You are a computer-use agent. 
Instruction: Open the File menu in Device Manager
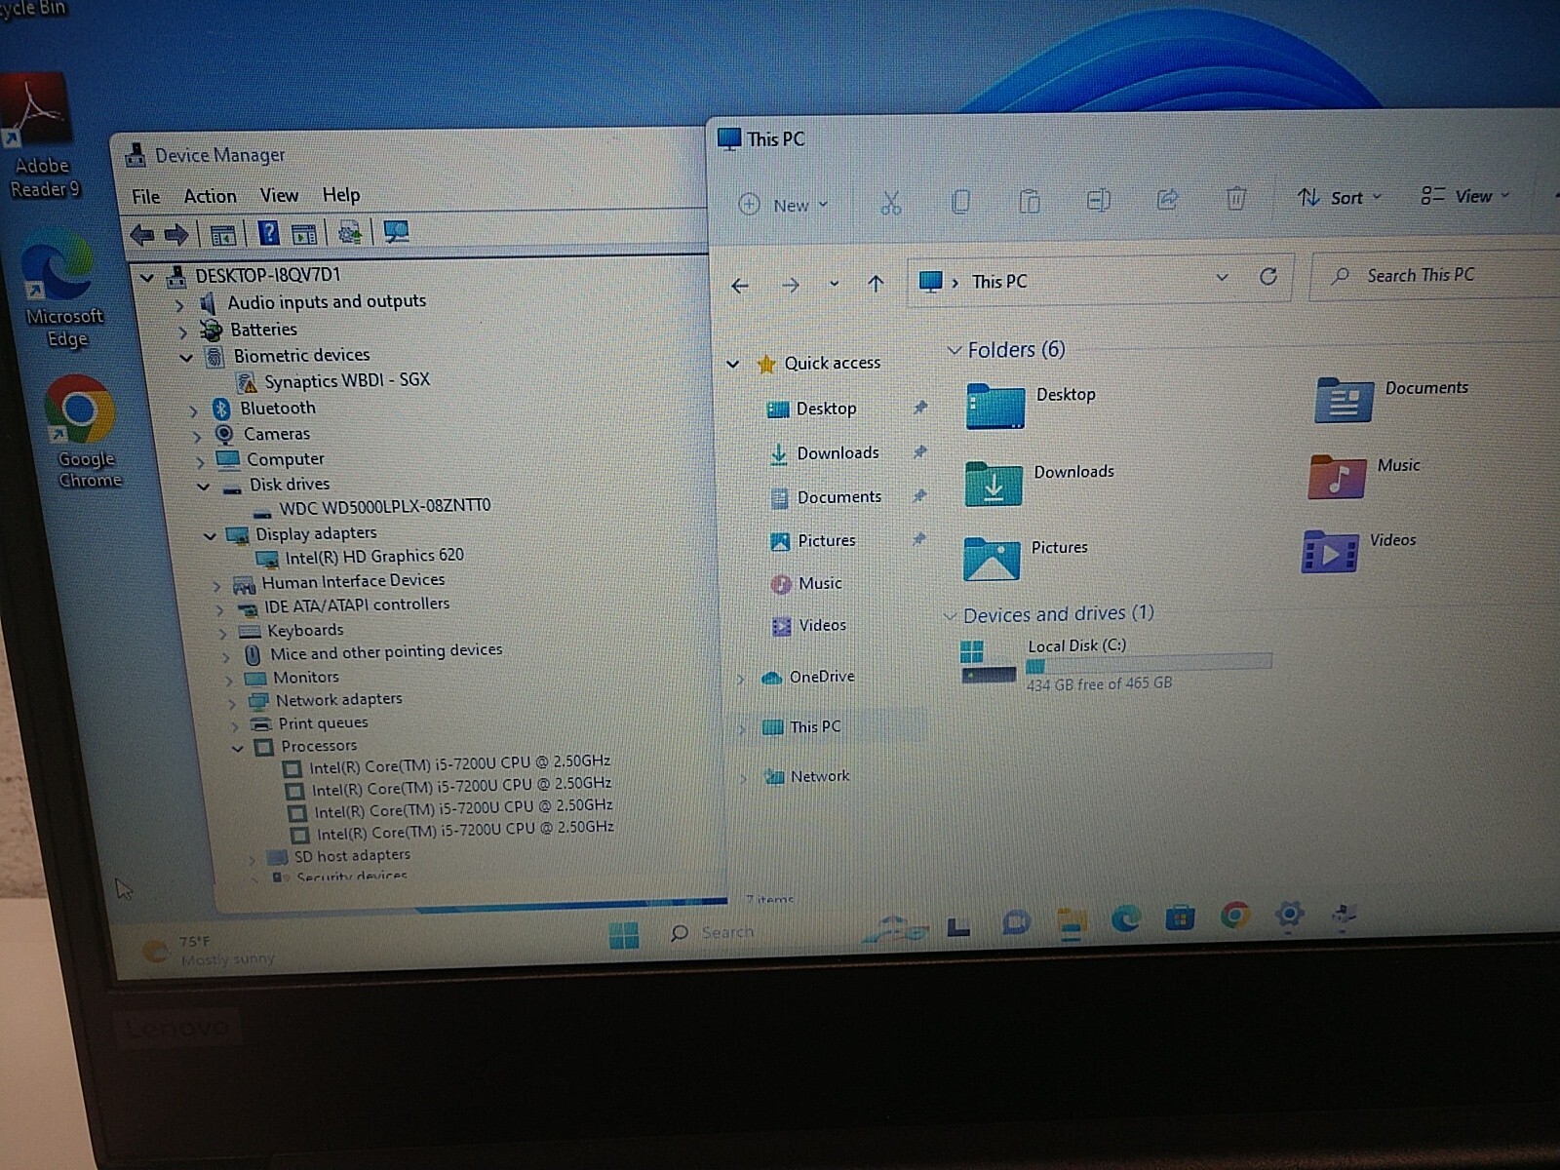(146, 197)
